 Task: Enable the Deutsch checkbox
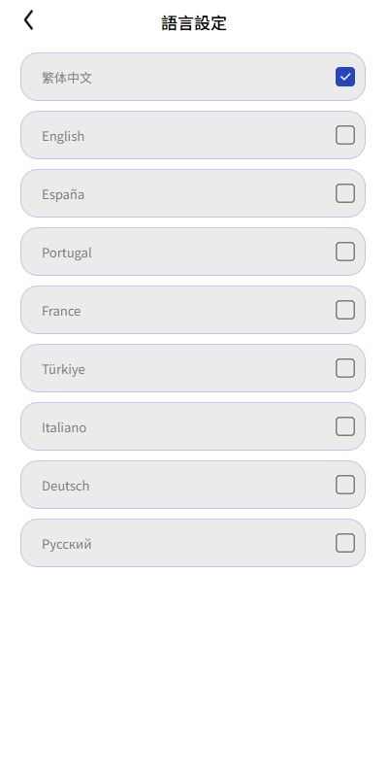click(345, 485)
